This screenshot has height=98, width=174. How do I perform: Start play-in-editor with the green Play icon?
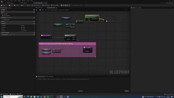62,5
